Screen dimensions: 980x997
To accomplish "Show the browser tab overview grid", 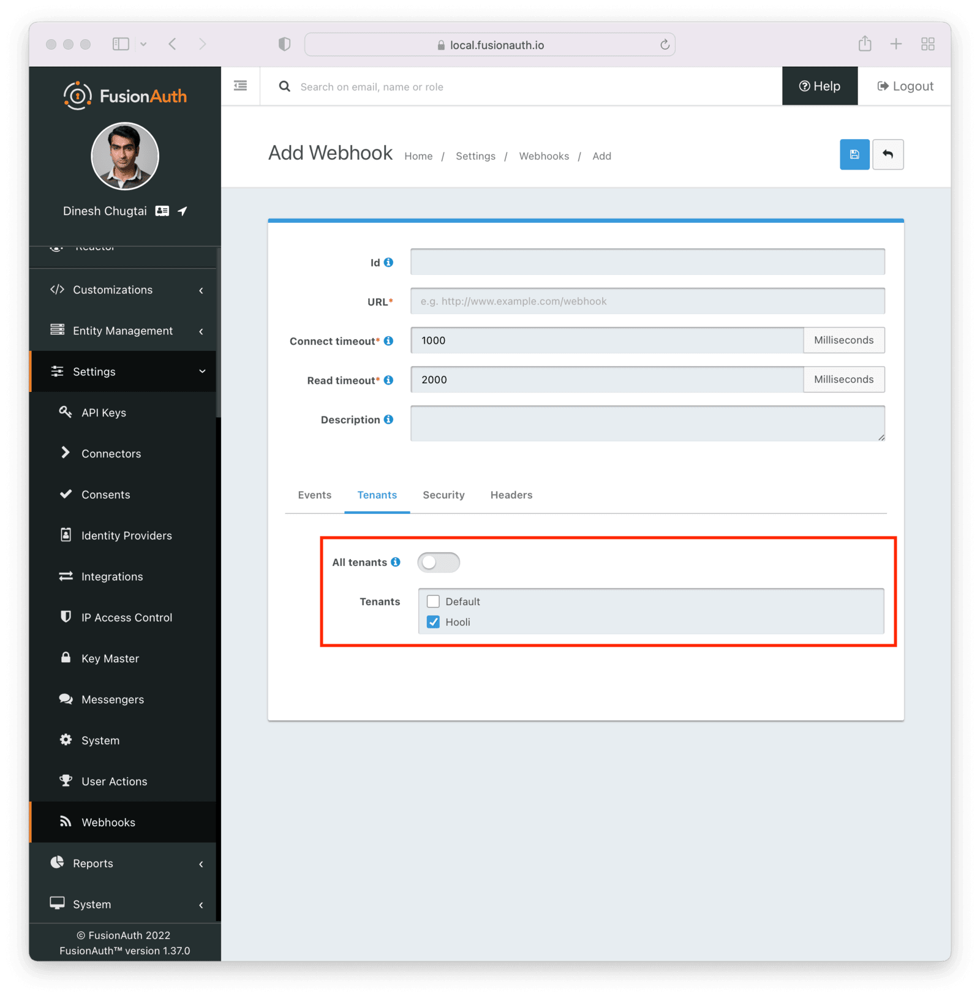I will [928, 44].
